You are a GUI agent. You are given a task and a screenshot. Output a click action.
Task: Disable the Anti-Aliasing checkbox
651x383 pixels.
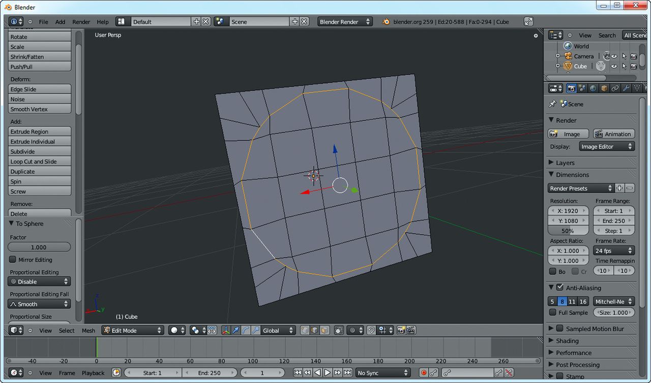tap(560, 288)
